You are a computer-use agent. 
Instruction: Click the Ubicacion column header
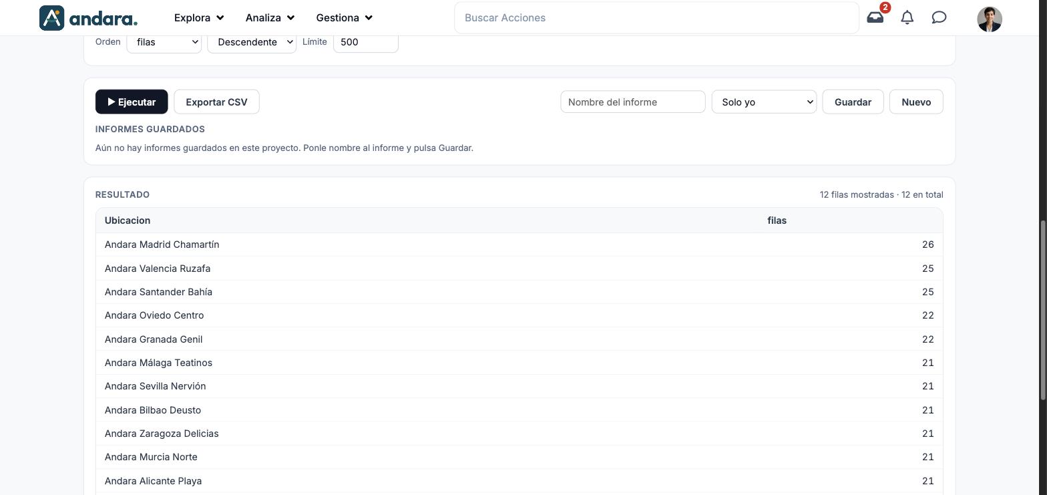pos(128,220)
